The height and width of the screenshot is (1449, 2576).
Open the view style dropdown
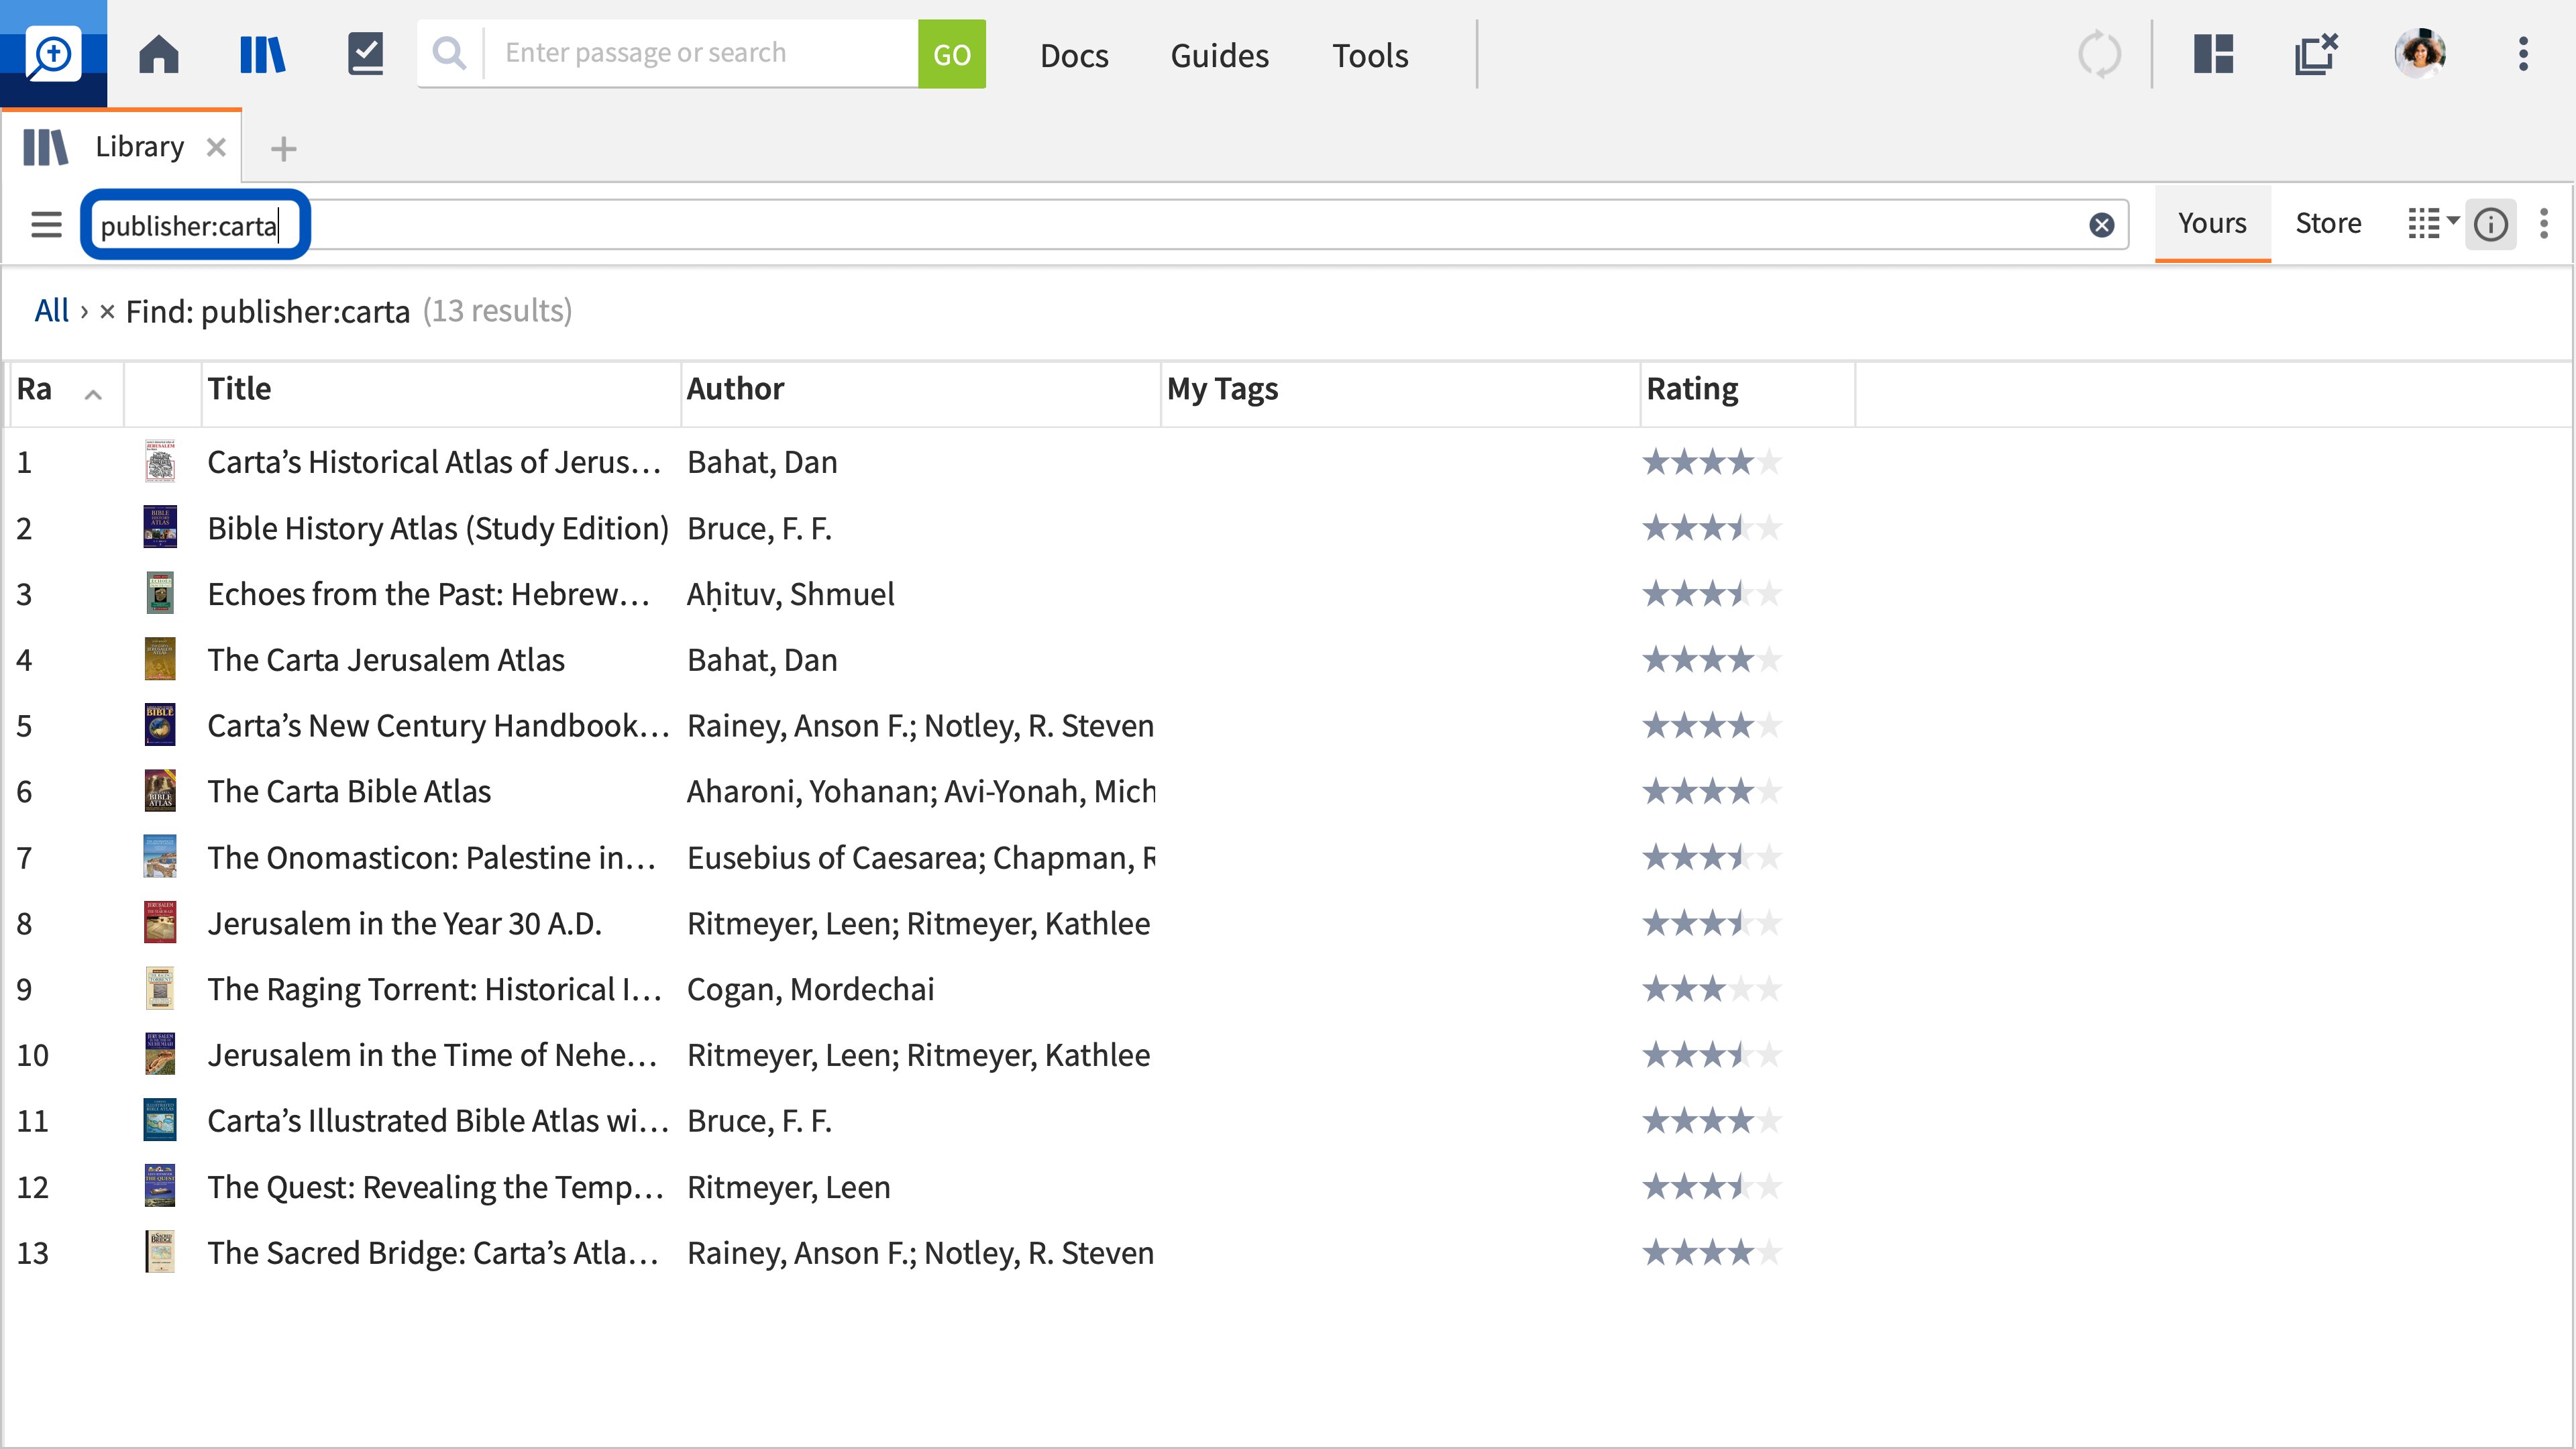click(2433, 224)
